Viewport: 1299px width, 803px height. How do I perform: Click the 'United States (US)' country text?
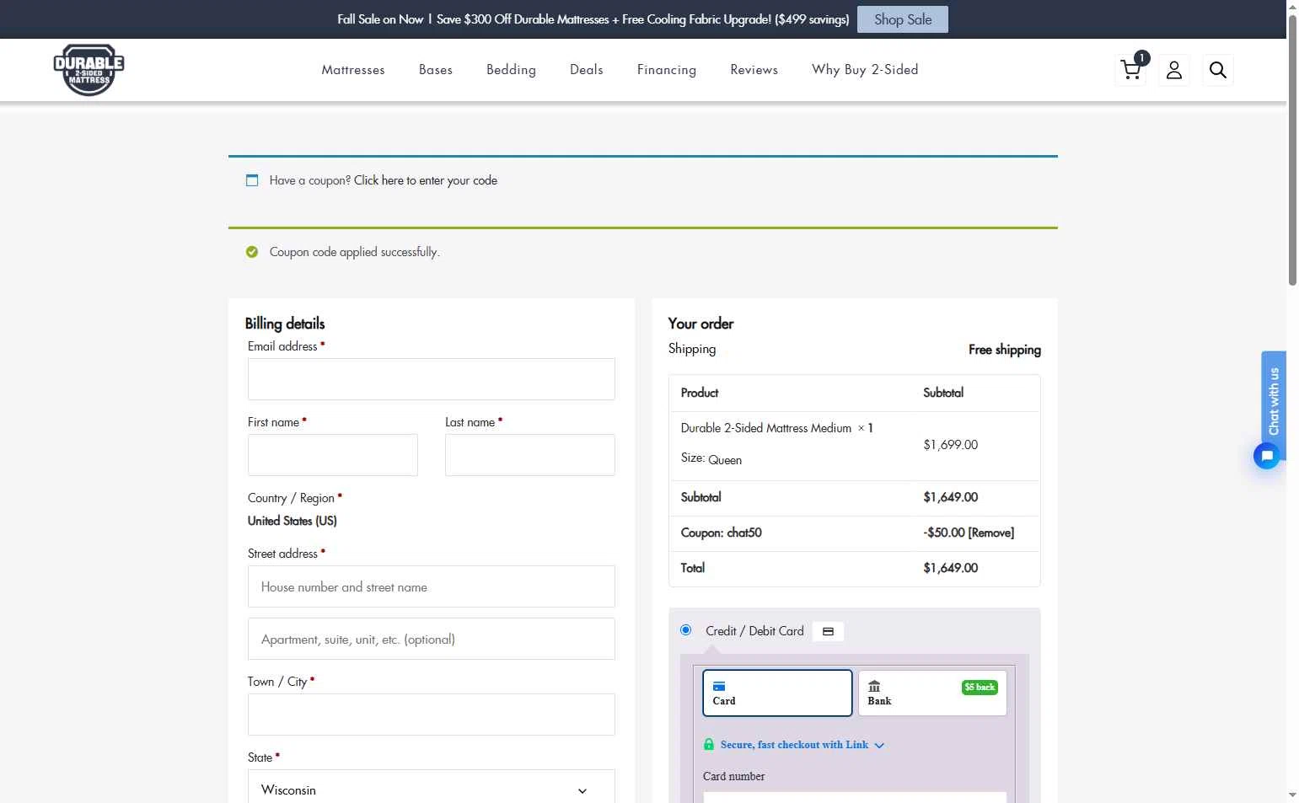293,521
